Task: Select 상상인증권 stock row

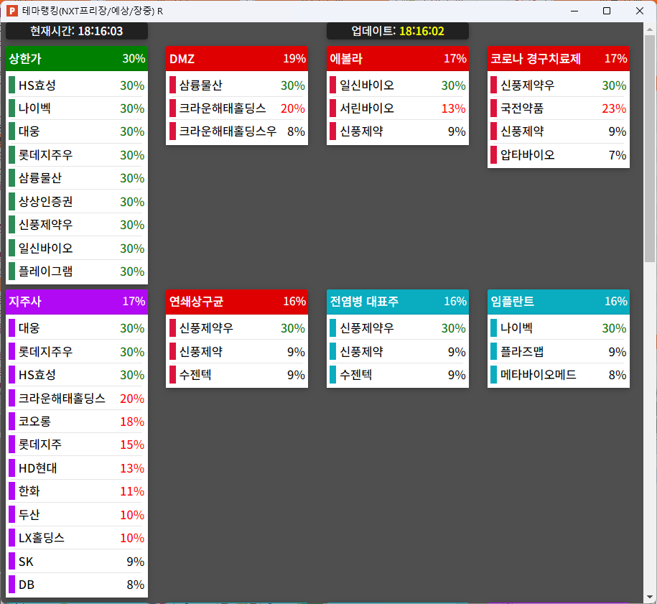Action: point(77,202)
